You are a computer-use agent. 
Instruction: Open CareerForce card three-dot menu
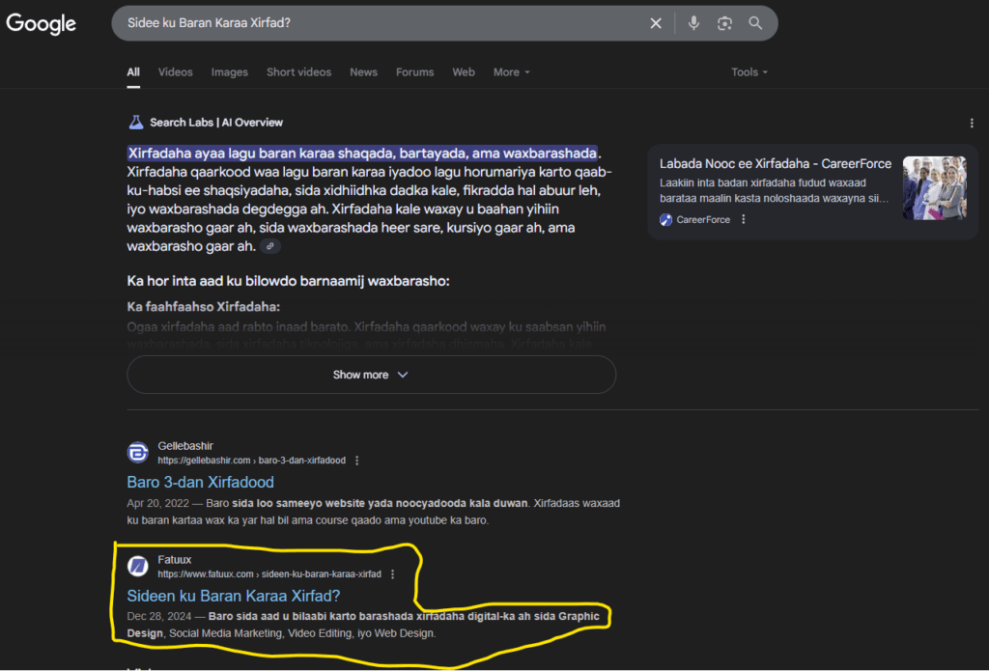click(x=743, y=219)
